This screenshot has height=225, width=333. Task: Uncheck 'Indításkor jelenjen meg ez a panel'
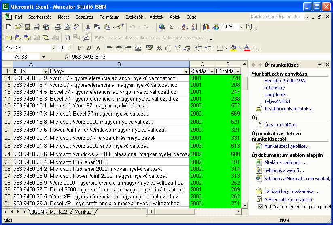coord(261,206)
